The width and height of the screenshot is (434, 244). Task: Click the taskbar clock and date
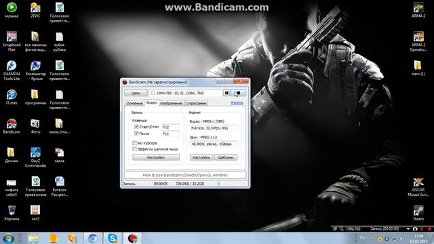pos(419,239)
